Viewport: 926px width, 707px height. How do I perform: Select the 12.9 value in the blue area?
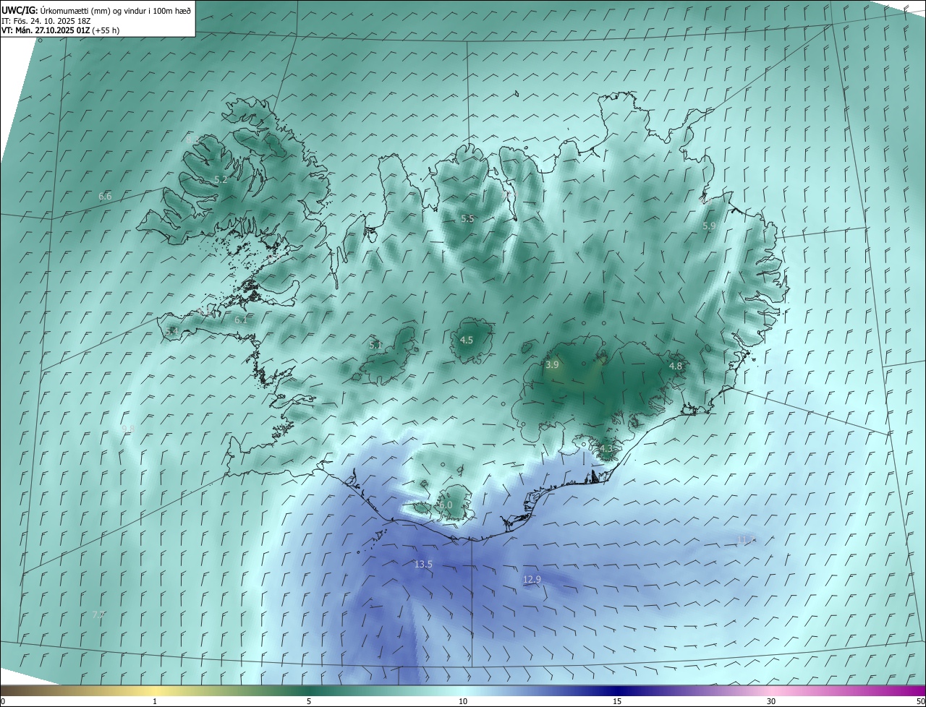[x=532, y=579]
